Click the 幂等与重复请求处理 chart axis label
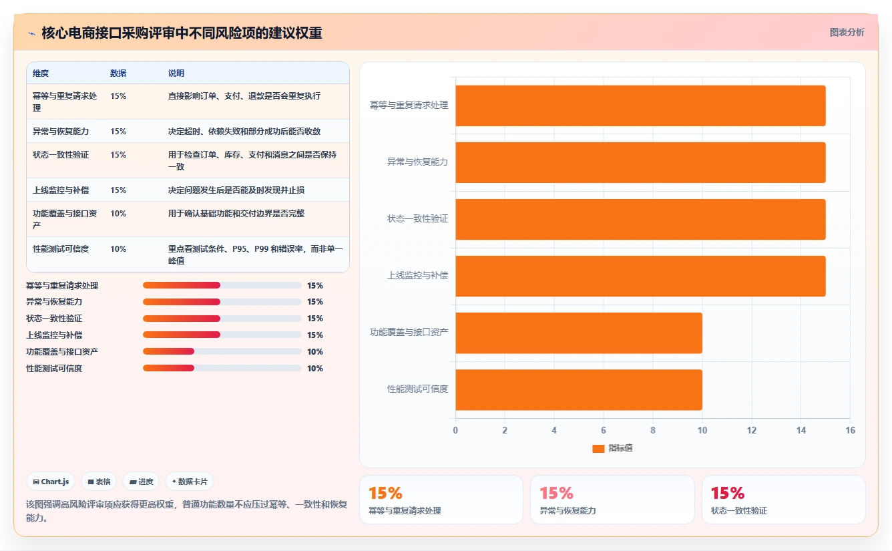The image size is (892, 551). pos(409,106)
